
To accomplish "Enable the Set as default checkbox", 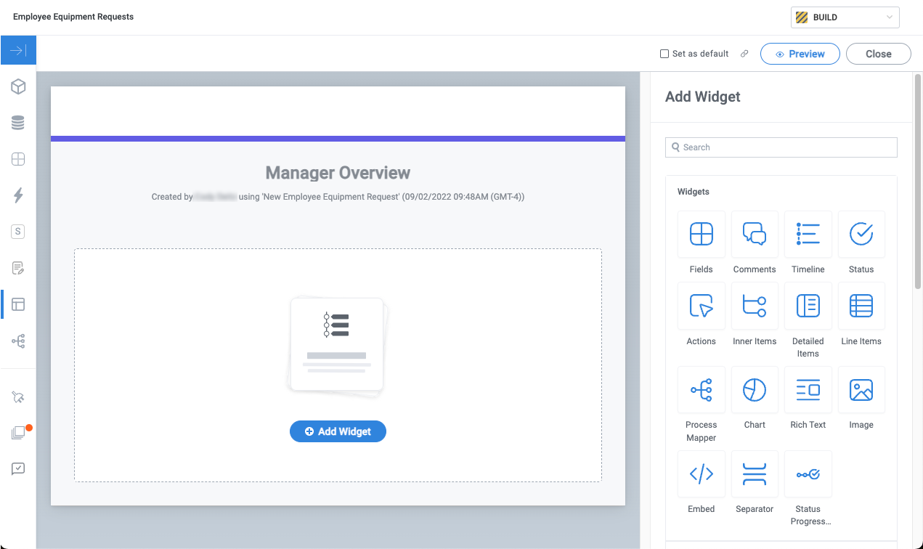I will pos(664,54).
